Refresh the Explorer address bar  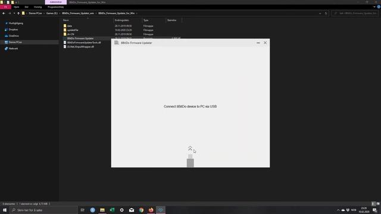pos(326,13)
